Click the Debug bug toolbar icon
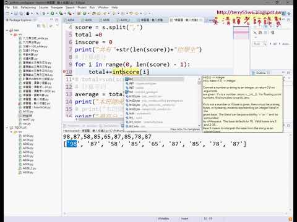Image resolution: width=297 pixels, height=222 pixels. (x=44, y=14)
